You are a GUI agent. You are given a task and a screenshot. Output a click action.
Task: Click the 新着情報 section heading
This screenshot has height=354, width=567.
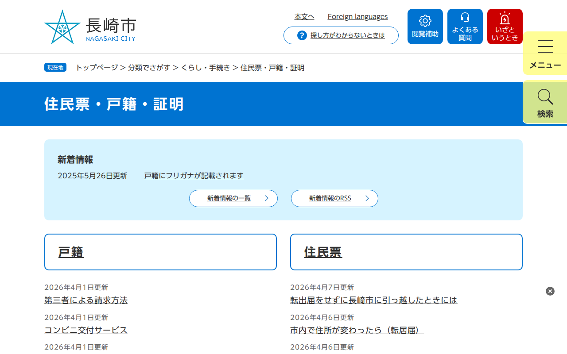coord(75,160)
